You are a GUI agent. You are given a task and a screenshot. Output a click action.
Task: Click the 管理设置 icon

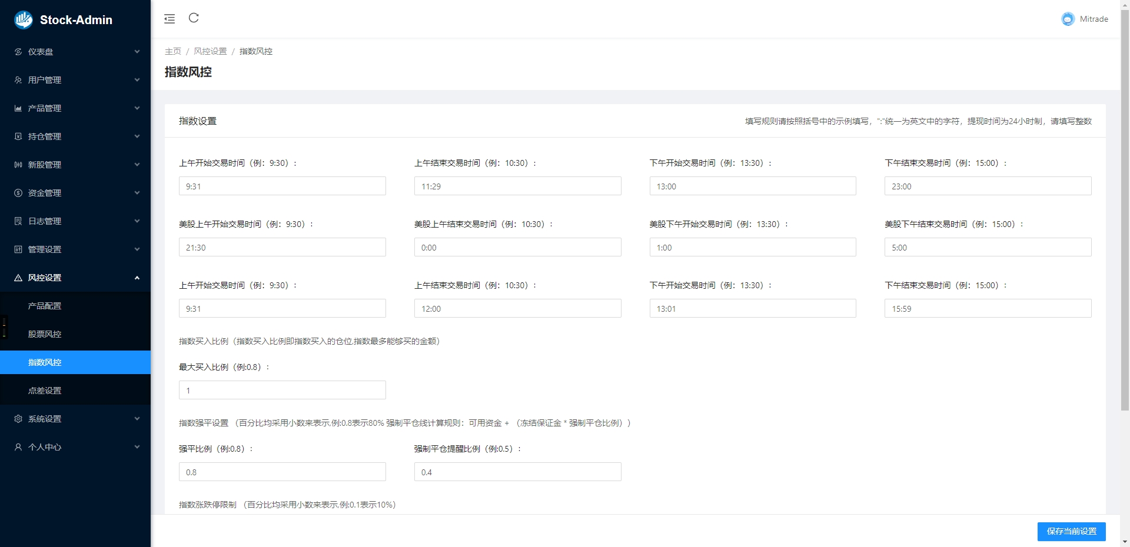(x=18, y=249)
